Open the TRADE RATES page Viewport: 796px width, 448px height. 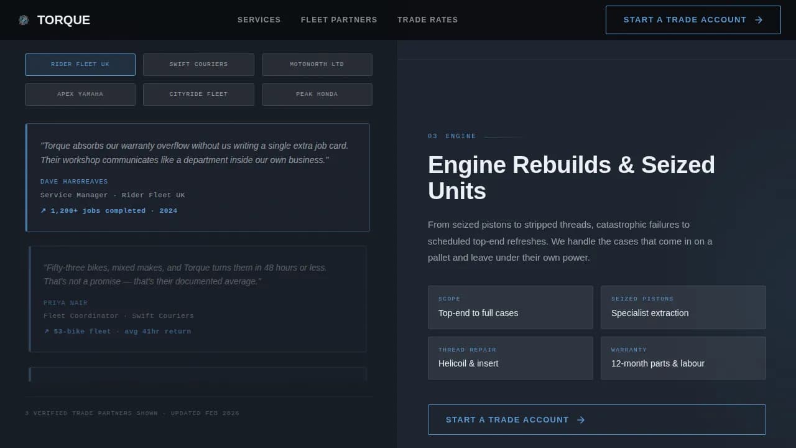[x=427, y=19]
